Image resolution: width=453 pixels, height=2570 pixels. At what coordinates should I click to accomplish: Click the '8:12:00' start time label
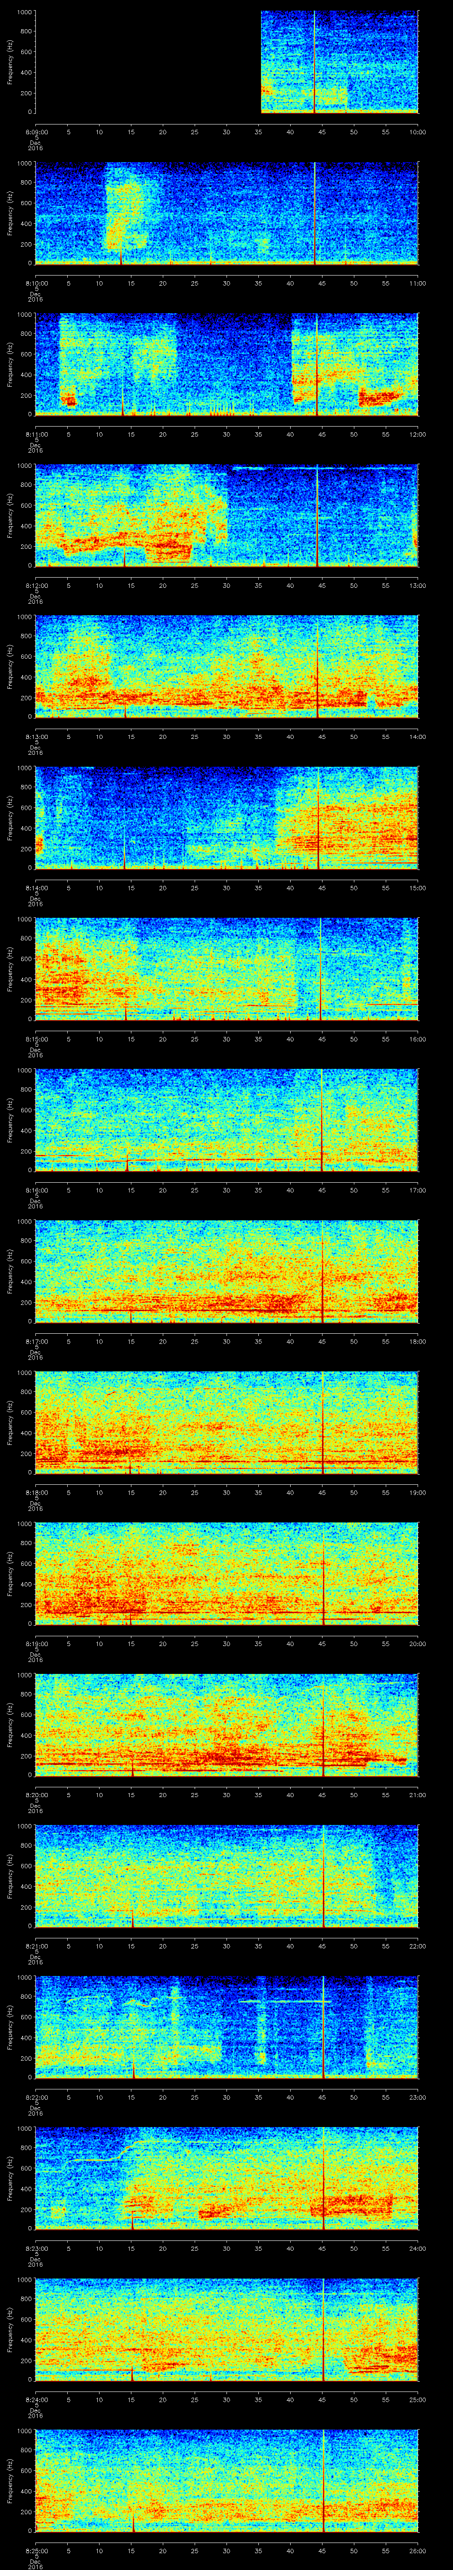tap(36, 586)
